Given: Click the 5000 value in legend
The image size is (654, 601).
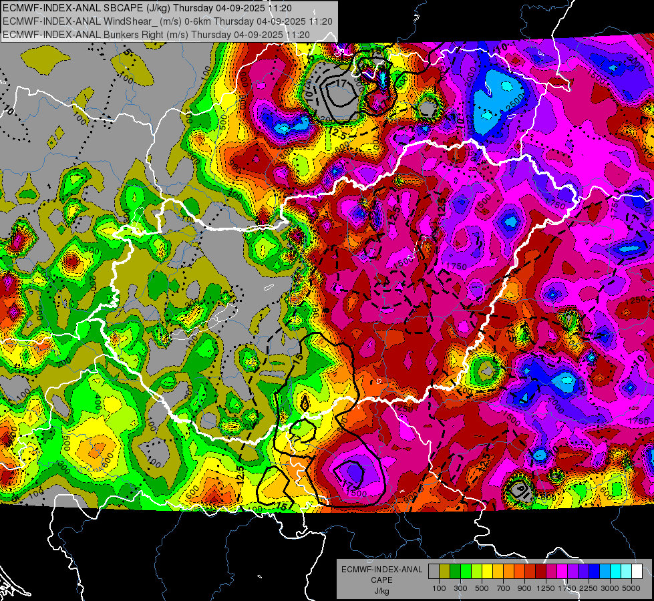Looking at the screenshot, I should [x=631, y=588].
